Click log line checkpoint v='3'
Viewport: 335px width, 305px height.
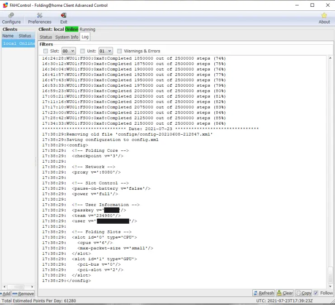click(83, 156)
